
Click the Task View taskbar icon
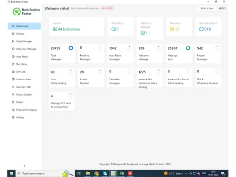click(79, 173)
